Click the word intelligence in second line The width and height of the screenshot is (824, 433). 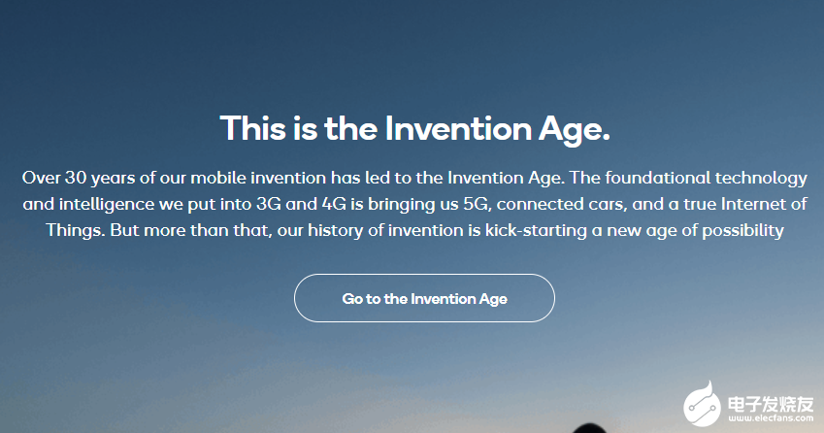click(x=106, y=204)
